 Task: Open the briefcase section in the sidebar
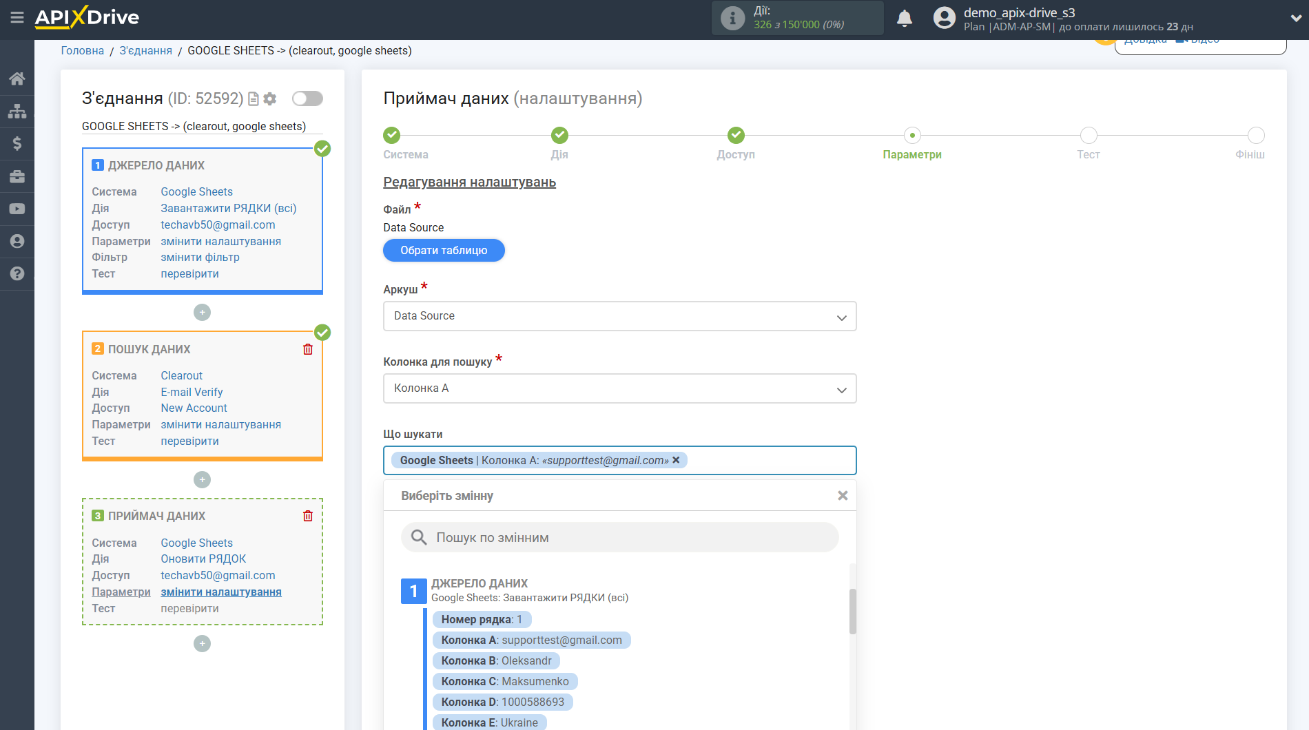17,176
